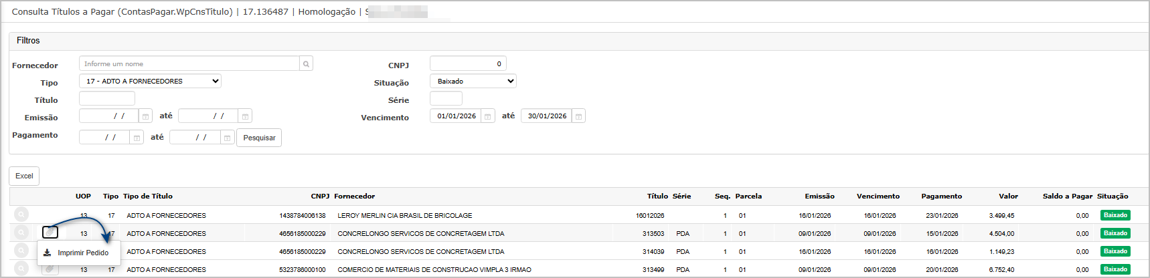Open the Pagamento end date calendar

228,138
